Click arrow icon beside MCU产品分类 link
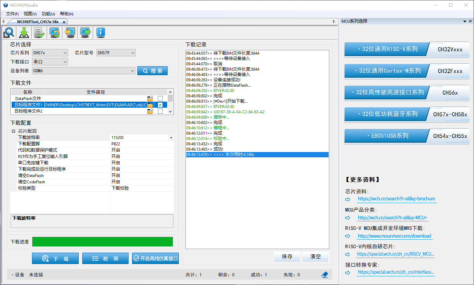This screenshot has width=474, height=285. (348, 218)
